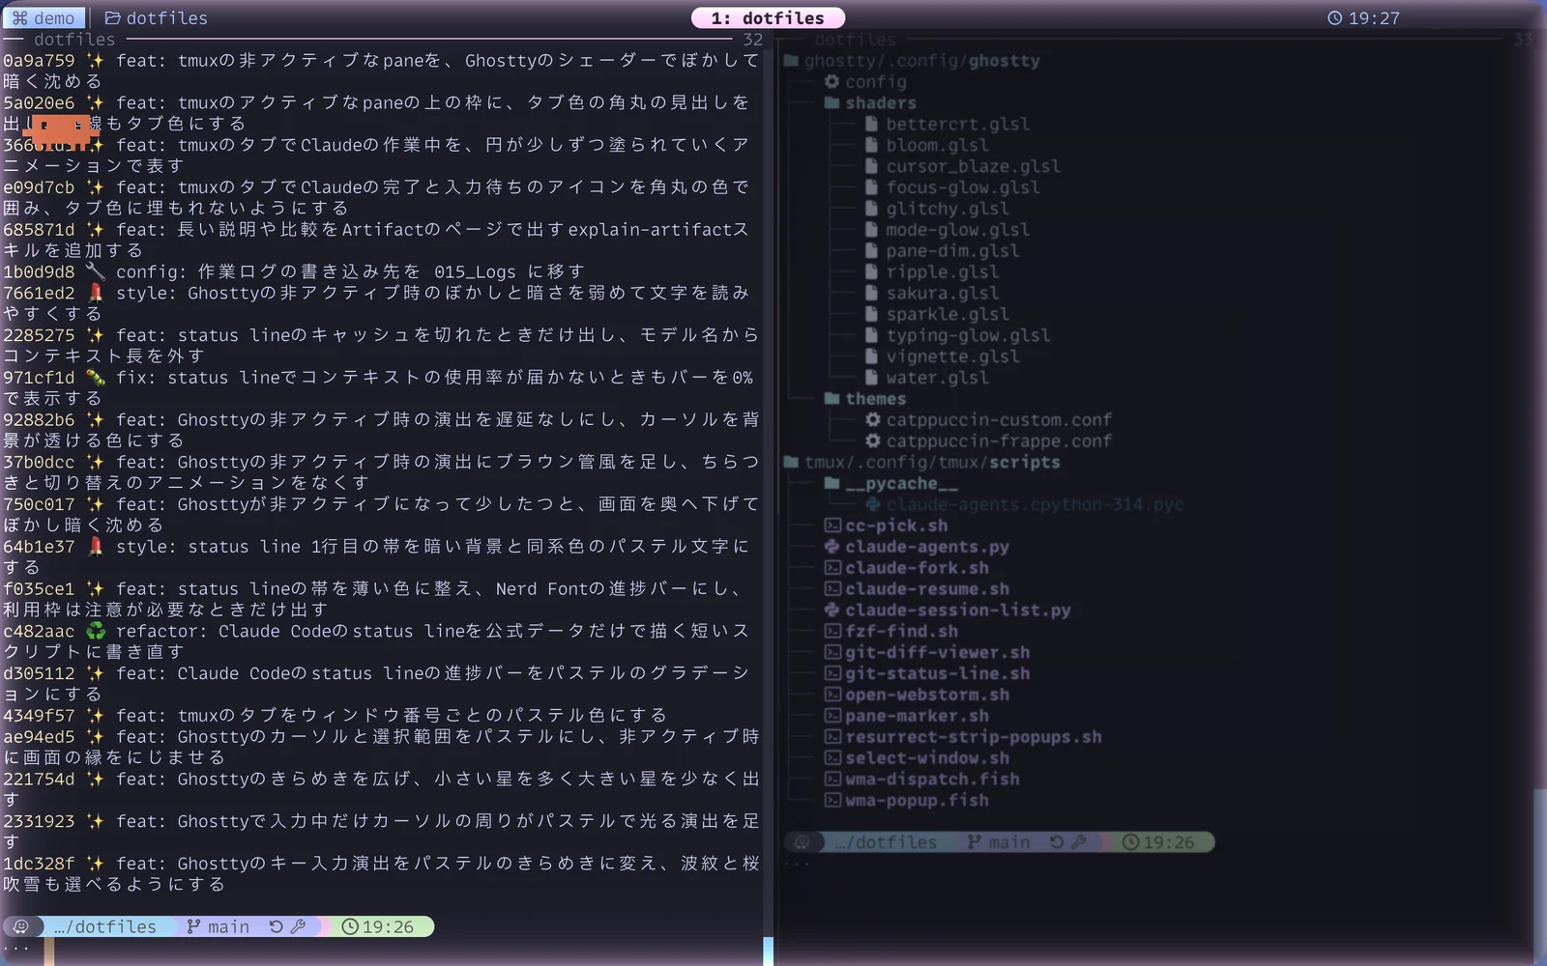Click the wrench emoji on 1b0d9d8 commit
The width and height of the screenshot is (1547, 966).
(95, 271)
